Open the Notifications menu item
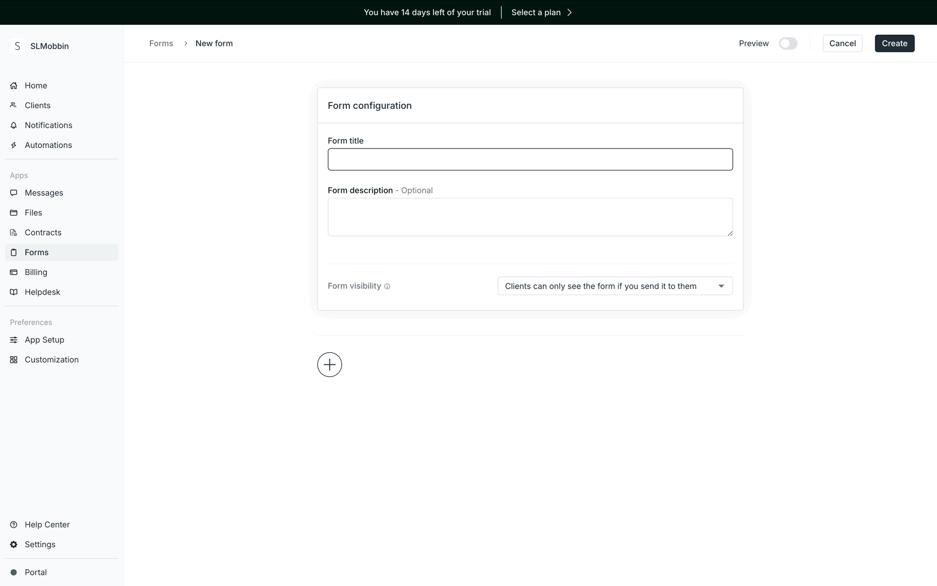Screen dimensions: 937x586 pyautogui.click(x=61, y=126)
